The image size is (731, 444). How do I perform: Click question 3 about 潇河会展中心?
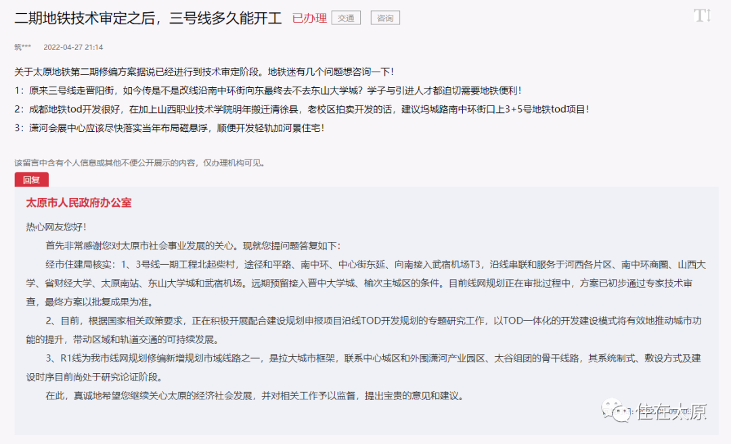coord(170,128)
